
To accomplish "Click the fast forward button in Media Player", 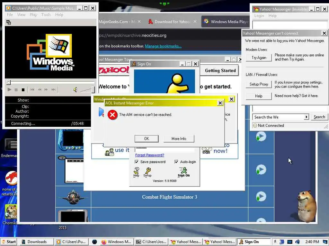I will coord(46,90).
